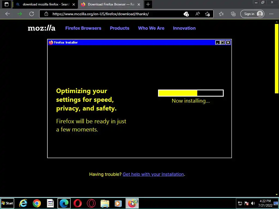Click the Firefox Installer progress bar
Viewport: 279px width, 209px height.
(191, 93)
